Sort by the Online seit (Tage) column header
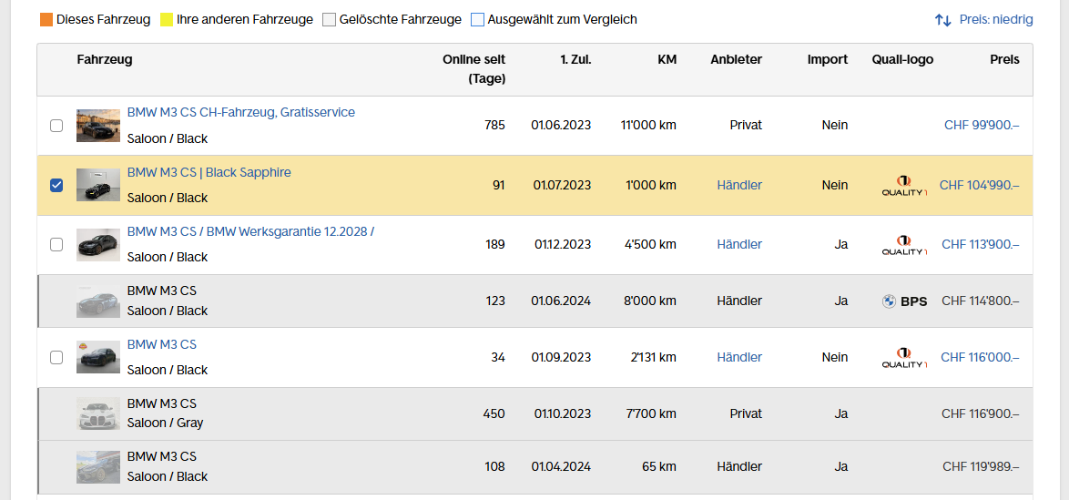Screen dimensions: 1069x500 point(473,69)
